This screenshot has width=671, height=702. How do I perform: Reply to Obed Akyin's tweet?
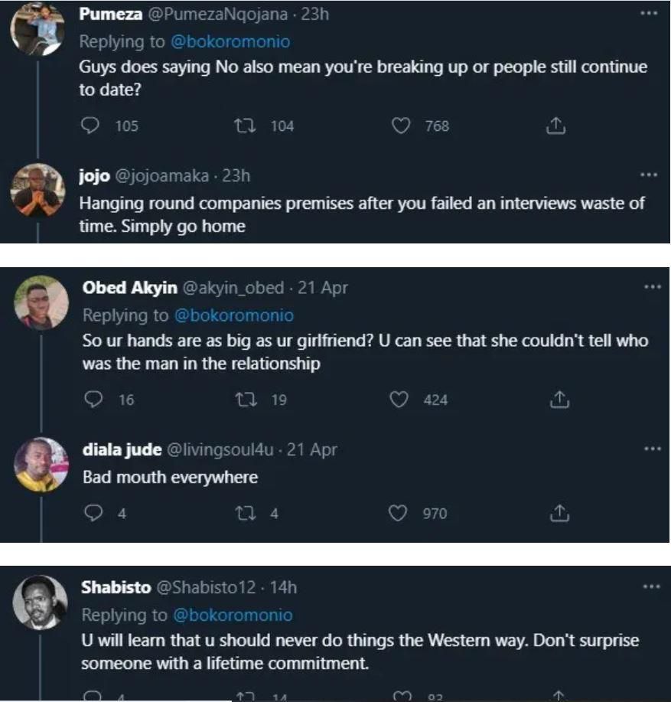tap(93, 399)
